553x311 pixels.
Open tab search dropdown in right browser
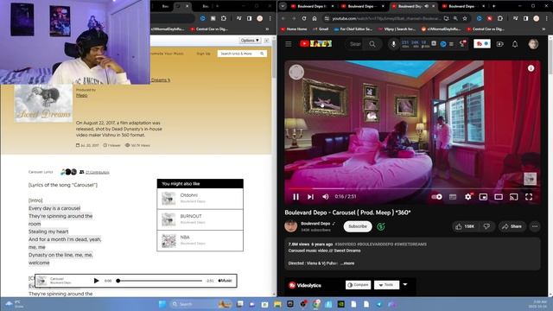pos(283,6)
